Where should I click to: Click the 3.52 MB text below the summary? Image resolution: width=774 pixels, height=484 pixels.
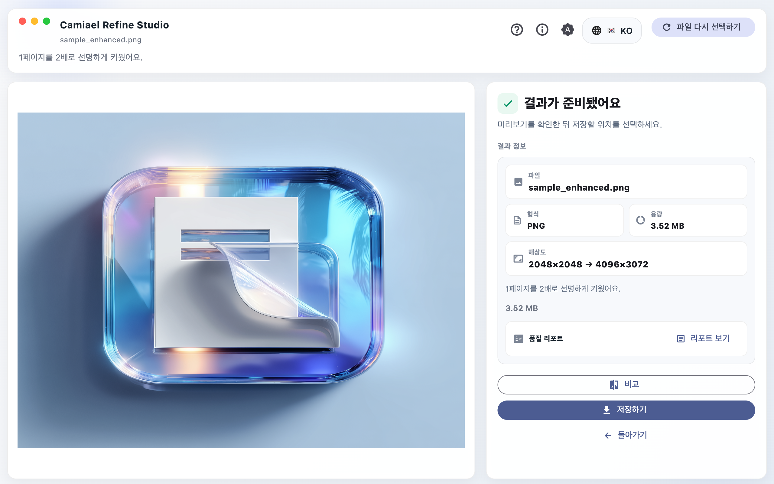click(522, 308)
